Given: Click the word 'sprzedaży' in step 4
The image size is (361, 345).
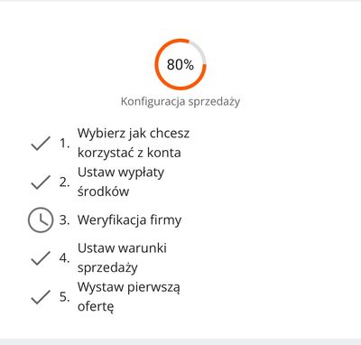Looking at the screenshot, I should click(x=107, y=267).
